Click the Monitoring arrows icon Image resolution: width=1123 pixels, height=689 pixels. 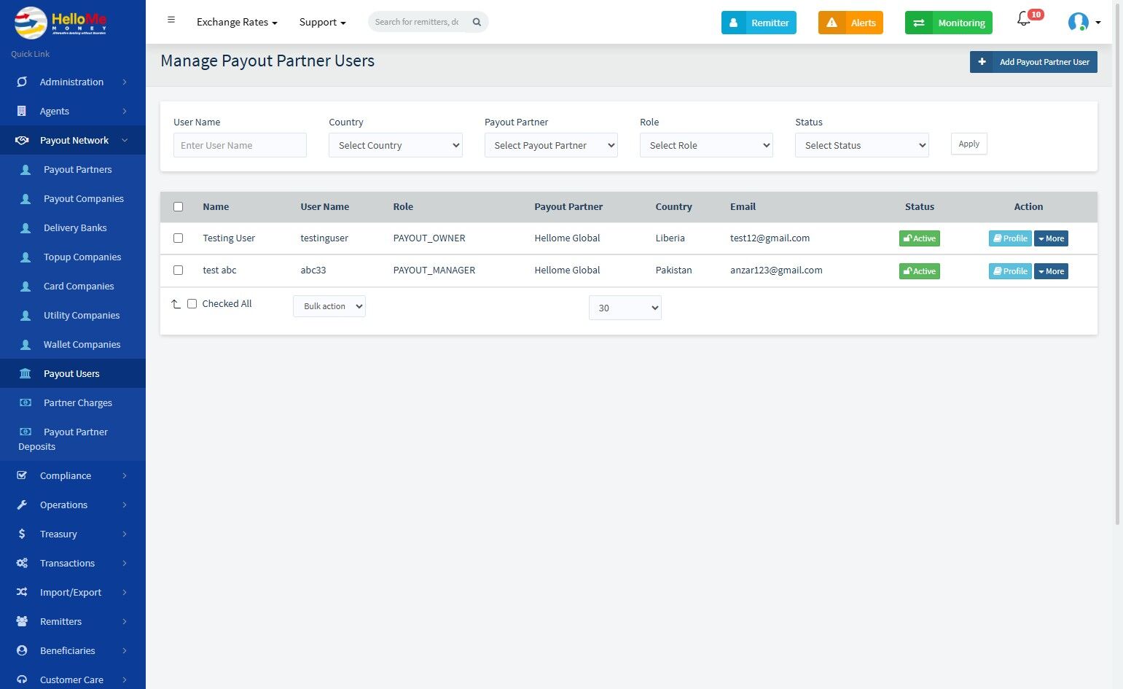[919, 23]
